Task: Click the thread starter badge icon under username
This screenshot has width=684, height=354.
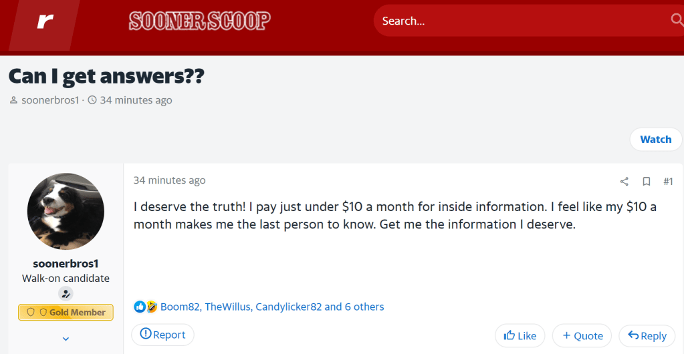Action: coord(66,293)
